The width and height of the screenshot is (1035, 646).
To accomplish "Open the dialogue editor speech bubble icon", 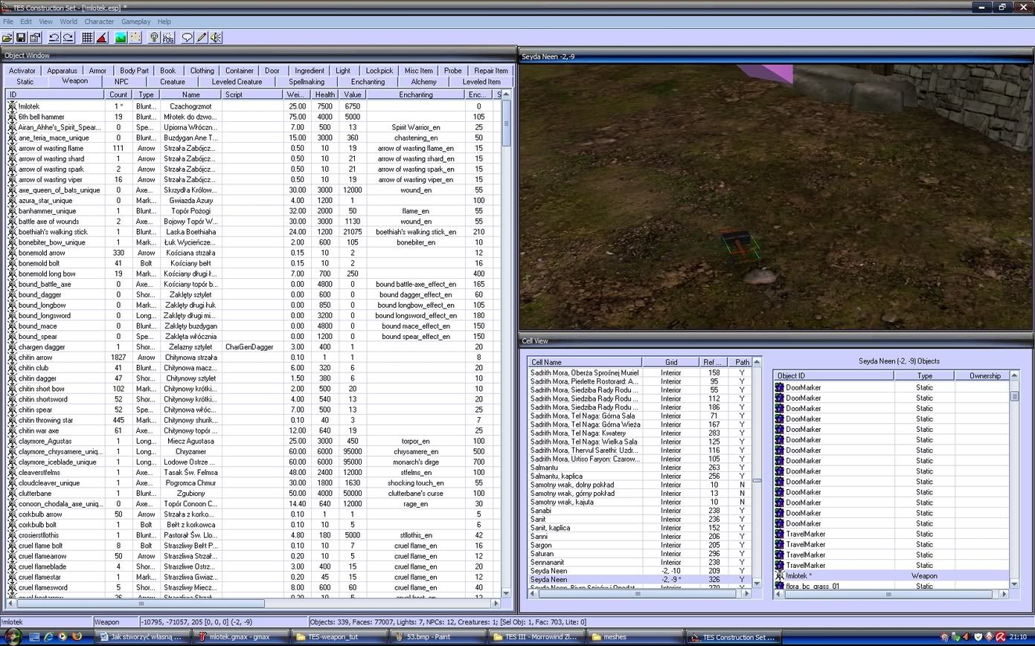I will [x=188, y=38].
